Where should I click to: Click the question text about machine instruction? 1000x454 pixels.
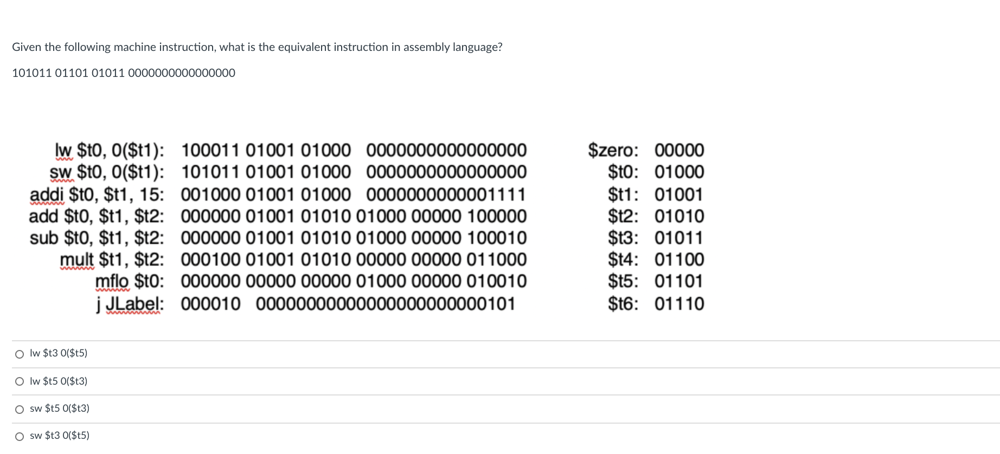(257, 47)
